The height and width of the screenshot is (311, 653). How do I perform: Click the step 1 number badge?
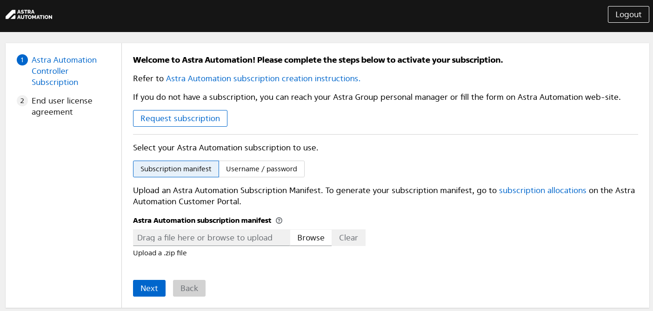coord(22,60)
